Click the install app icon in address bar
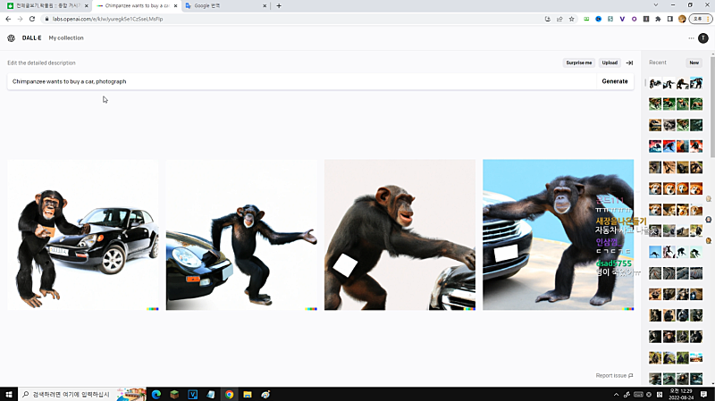 point(548,19)
